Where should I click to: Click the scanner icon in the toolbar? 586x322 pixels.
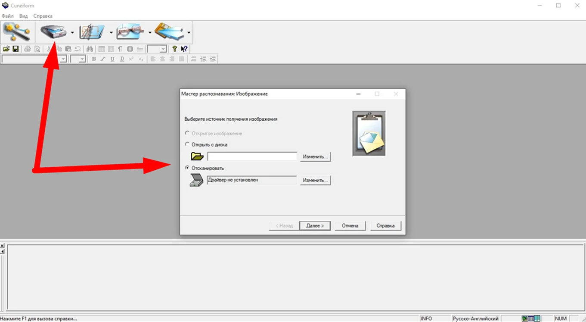click(53, 32)
